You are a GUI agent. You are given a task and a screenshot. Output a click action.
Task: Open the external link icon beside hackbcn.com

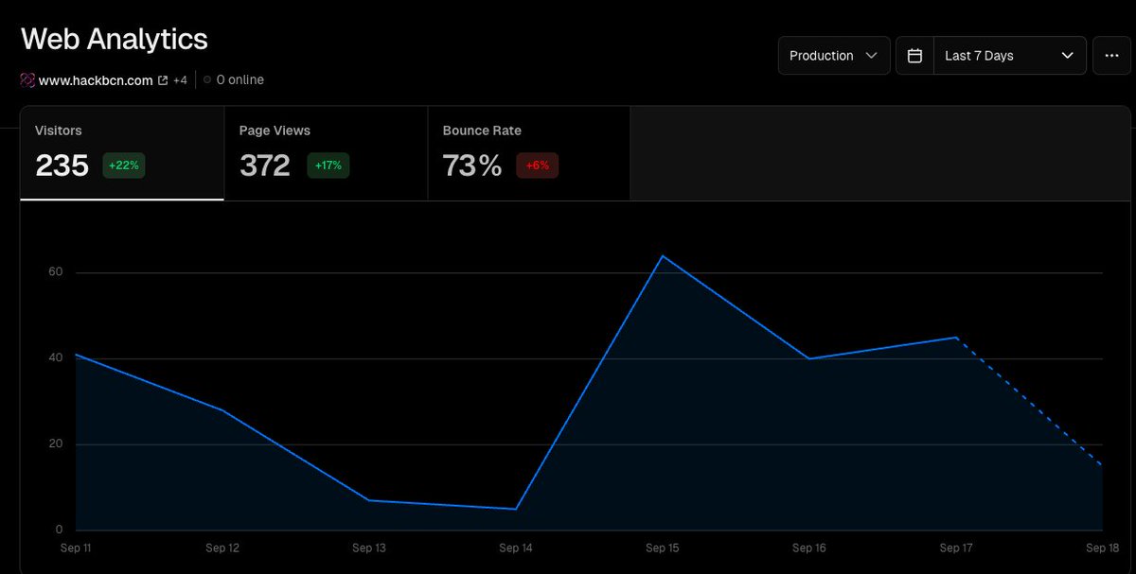(x=163, y=80)
